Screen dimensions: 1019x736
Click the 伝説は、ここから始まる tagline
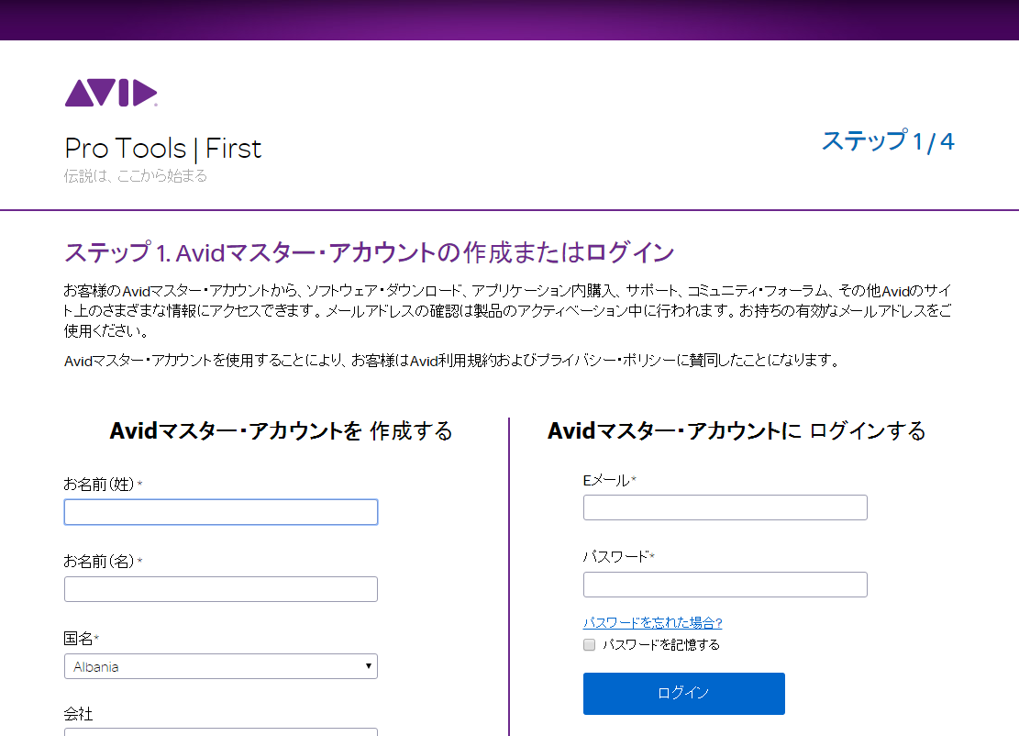click(x=136, y=175)
